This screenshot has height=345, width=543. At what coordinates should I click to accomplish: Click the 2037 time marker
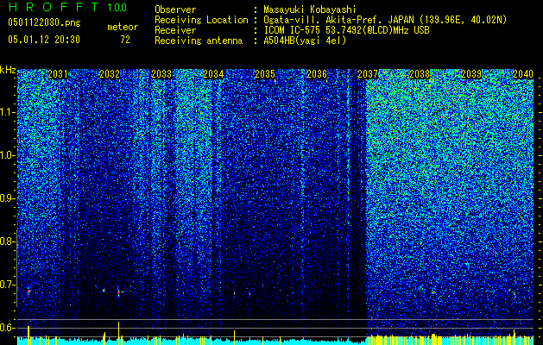click(x=368, y=74)
